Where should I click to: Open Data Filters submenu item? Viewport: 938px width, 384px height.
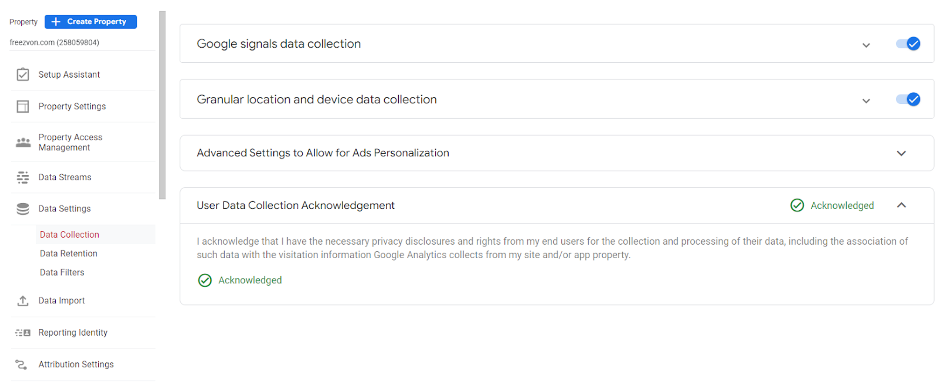(62, 273)
